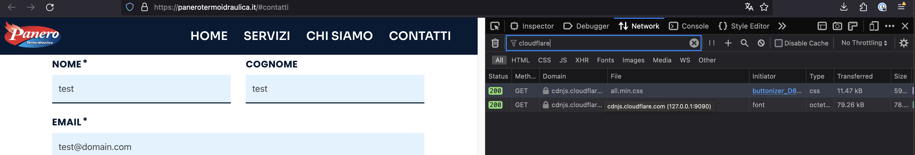Switch to the Console tab
915x155 pixels.
(x=688, y=26)
